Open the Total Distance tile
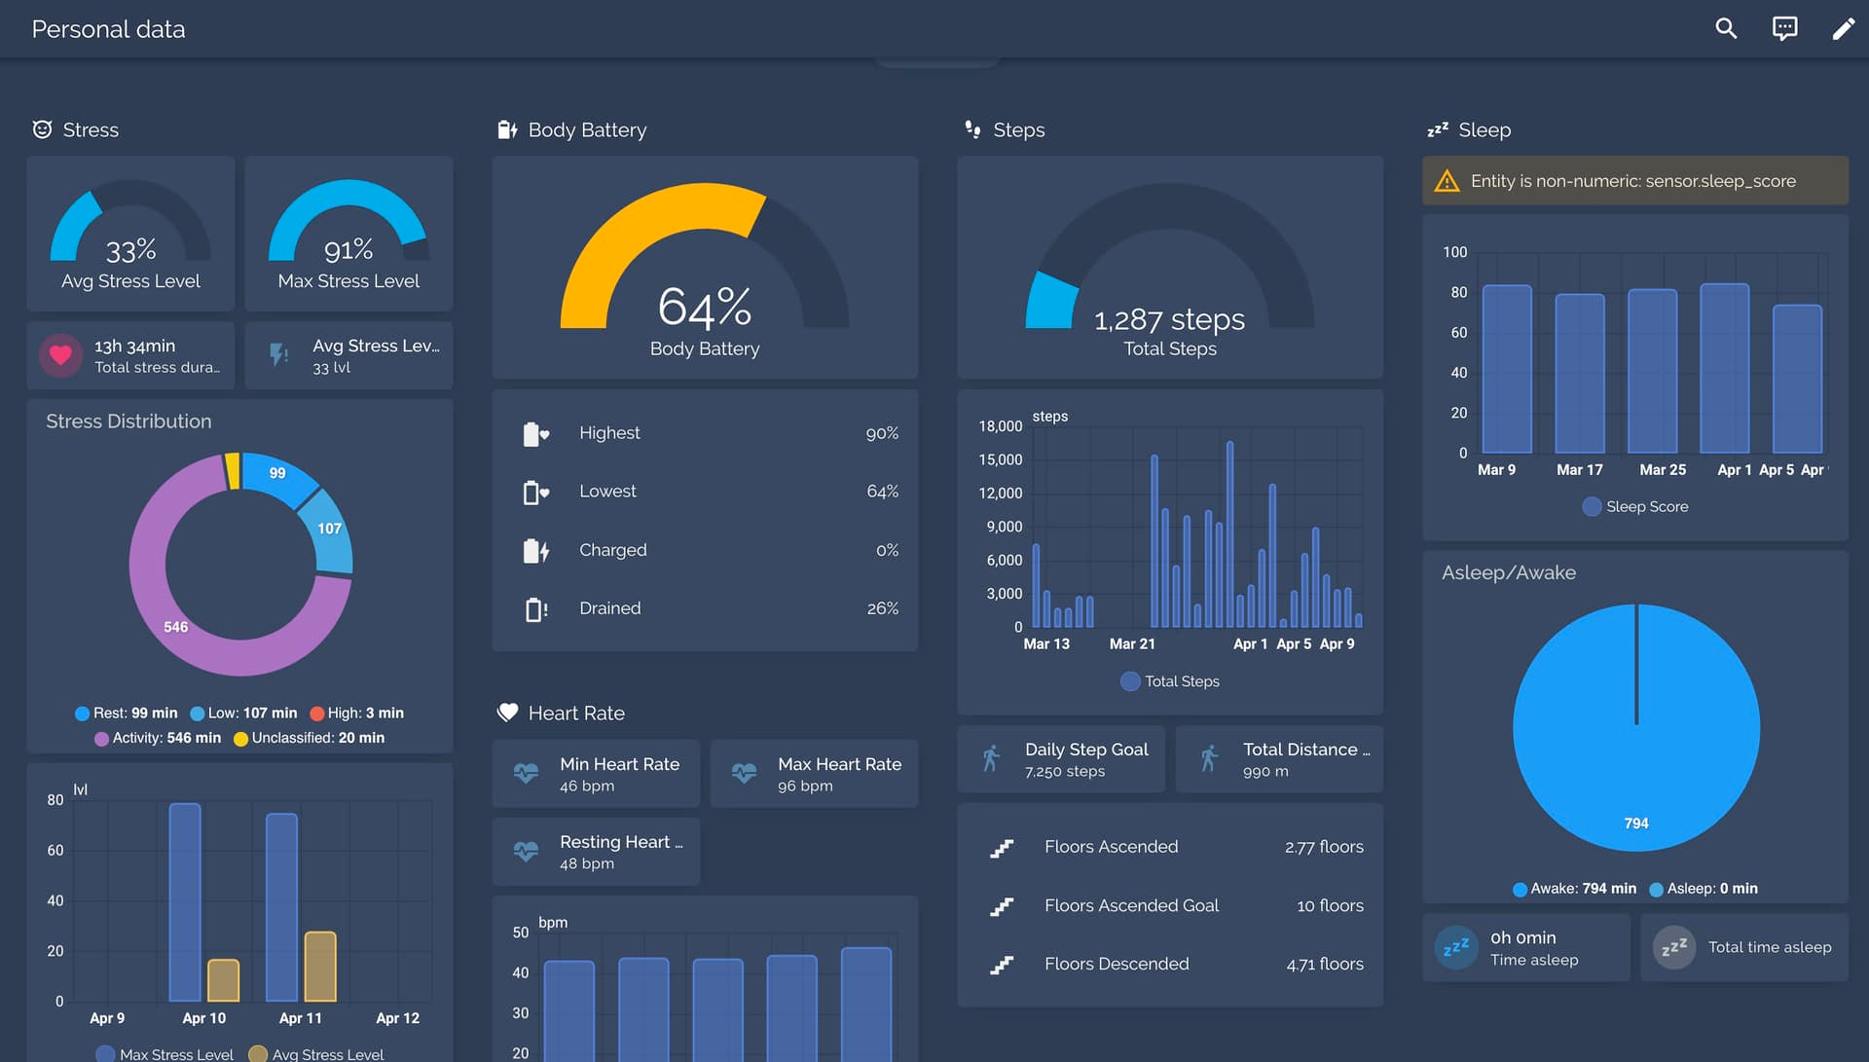1869x1062 pixels. click(1279, 759)
